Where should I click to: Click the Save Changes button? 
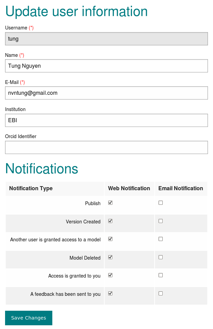(28, 318)
